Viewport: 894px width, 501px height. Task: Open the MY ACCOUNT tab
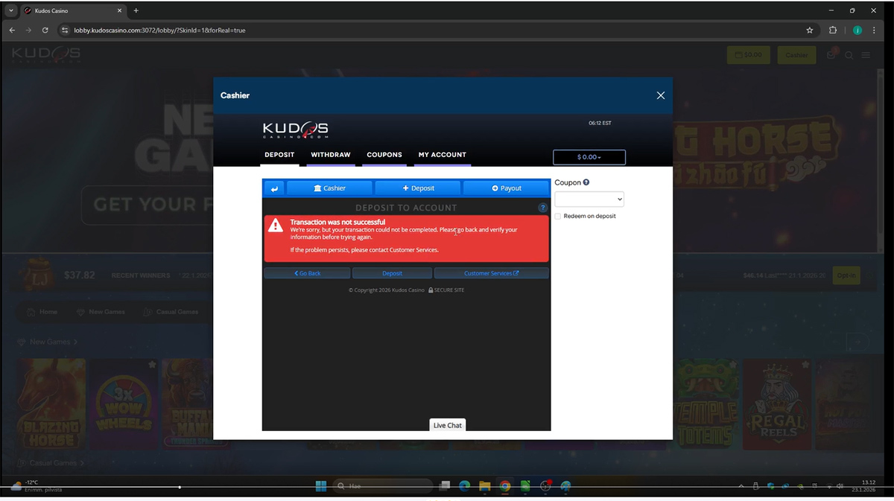point(443,155)
